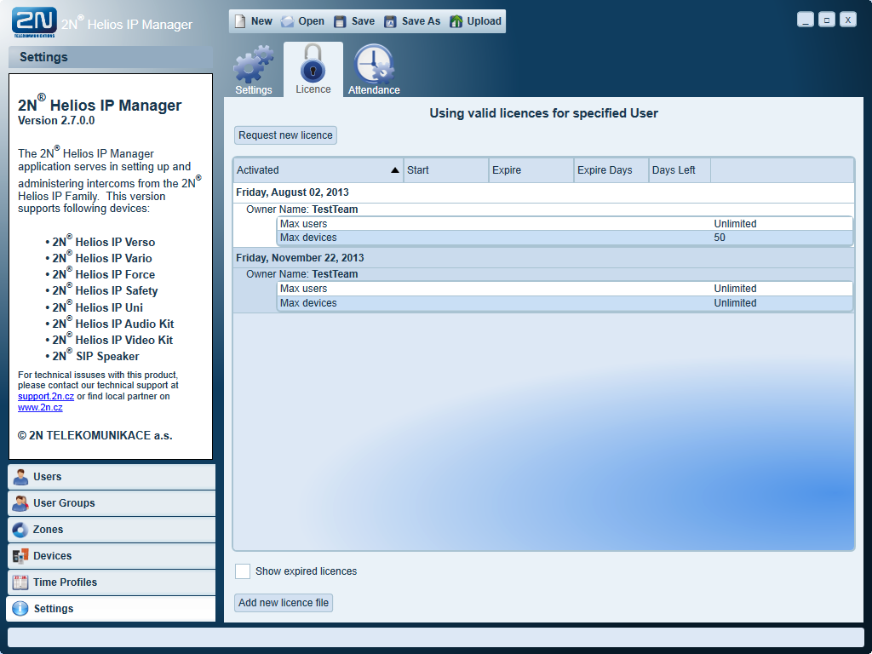
Task: Switch to the Attendance tab label
Action: (374, 90)
